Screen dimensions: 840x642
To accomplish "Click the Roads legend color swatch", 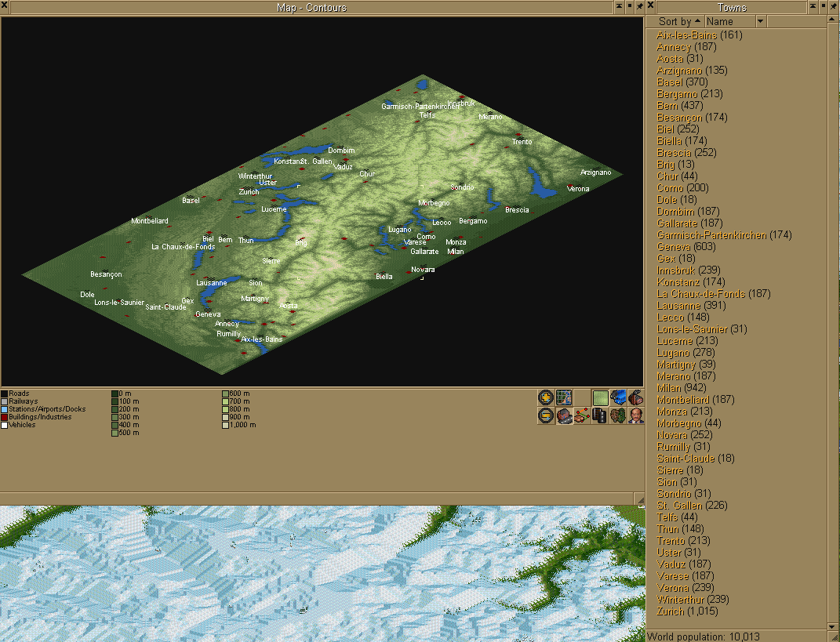I will pos(4,394).
